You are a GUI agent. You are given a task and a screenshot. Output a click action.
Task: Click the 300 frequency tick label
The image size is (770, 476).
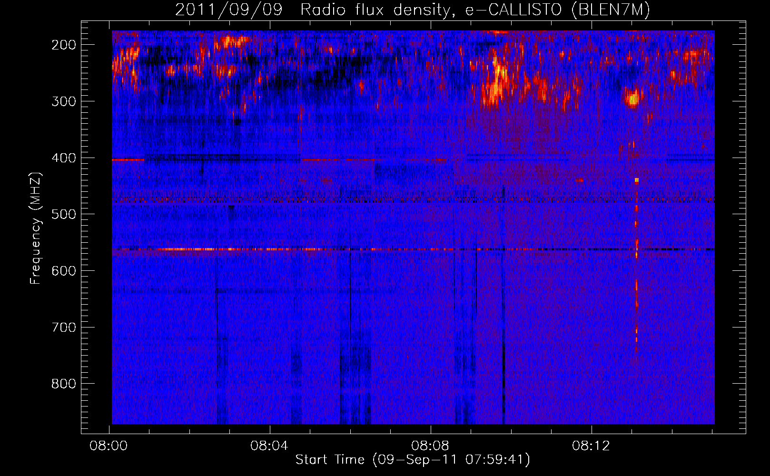click(64, 101)
